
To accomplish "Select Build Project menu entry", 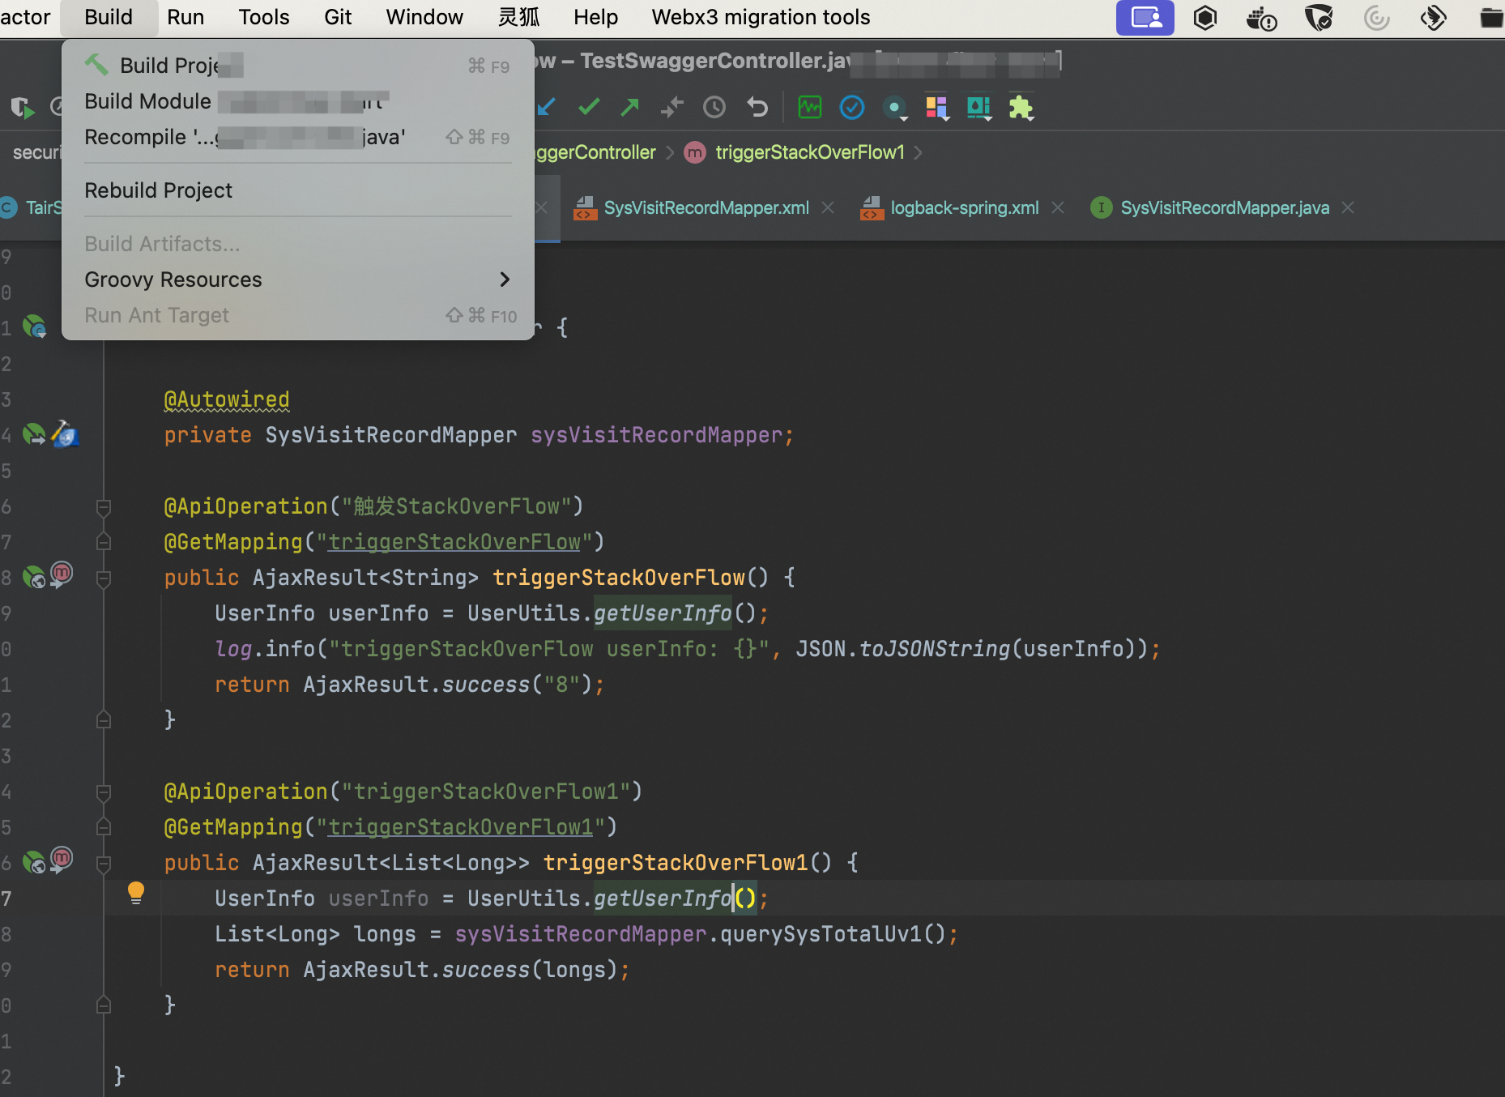I will click(298, 66).
